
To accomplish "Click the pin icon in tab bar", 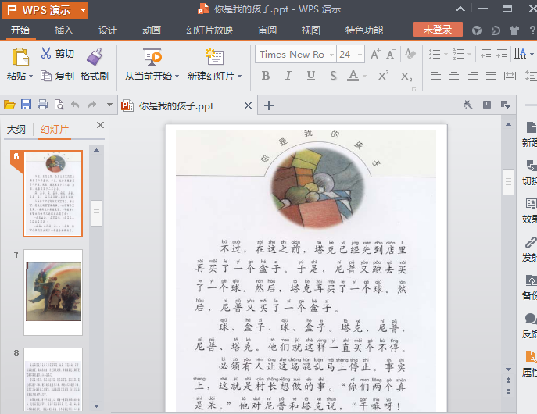I will pos(467,105).
